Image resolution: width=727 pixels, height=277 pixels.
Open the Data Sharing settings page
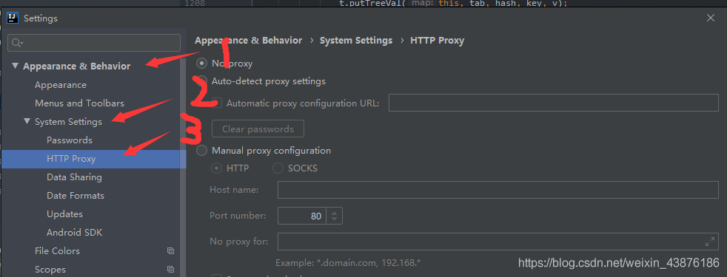[x=74, y=177]
